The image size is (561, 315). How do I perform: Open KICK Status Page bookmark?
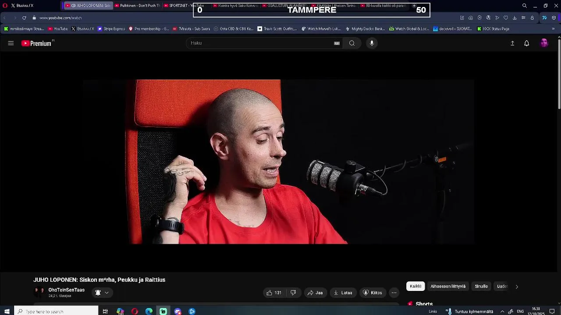coord(493,29)
